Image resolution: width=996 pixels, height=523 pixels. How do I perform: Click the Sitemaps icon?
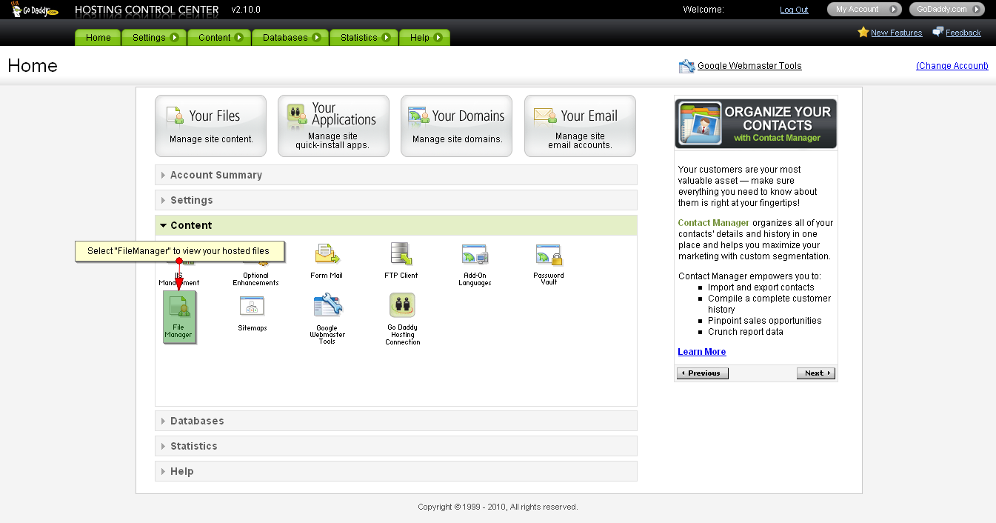253,307
